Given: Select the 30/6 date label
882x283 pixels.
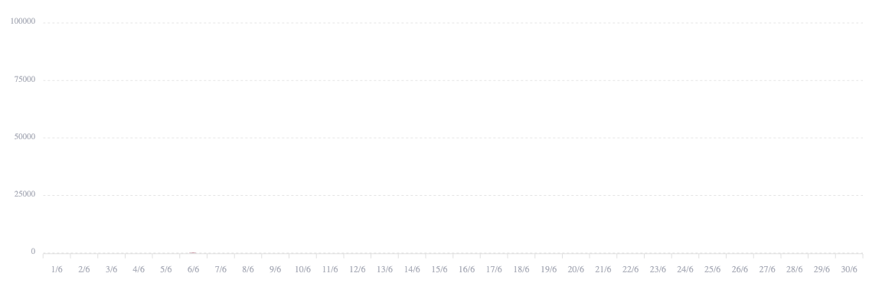Looking at the screenshot, I should 849,269.
